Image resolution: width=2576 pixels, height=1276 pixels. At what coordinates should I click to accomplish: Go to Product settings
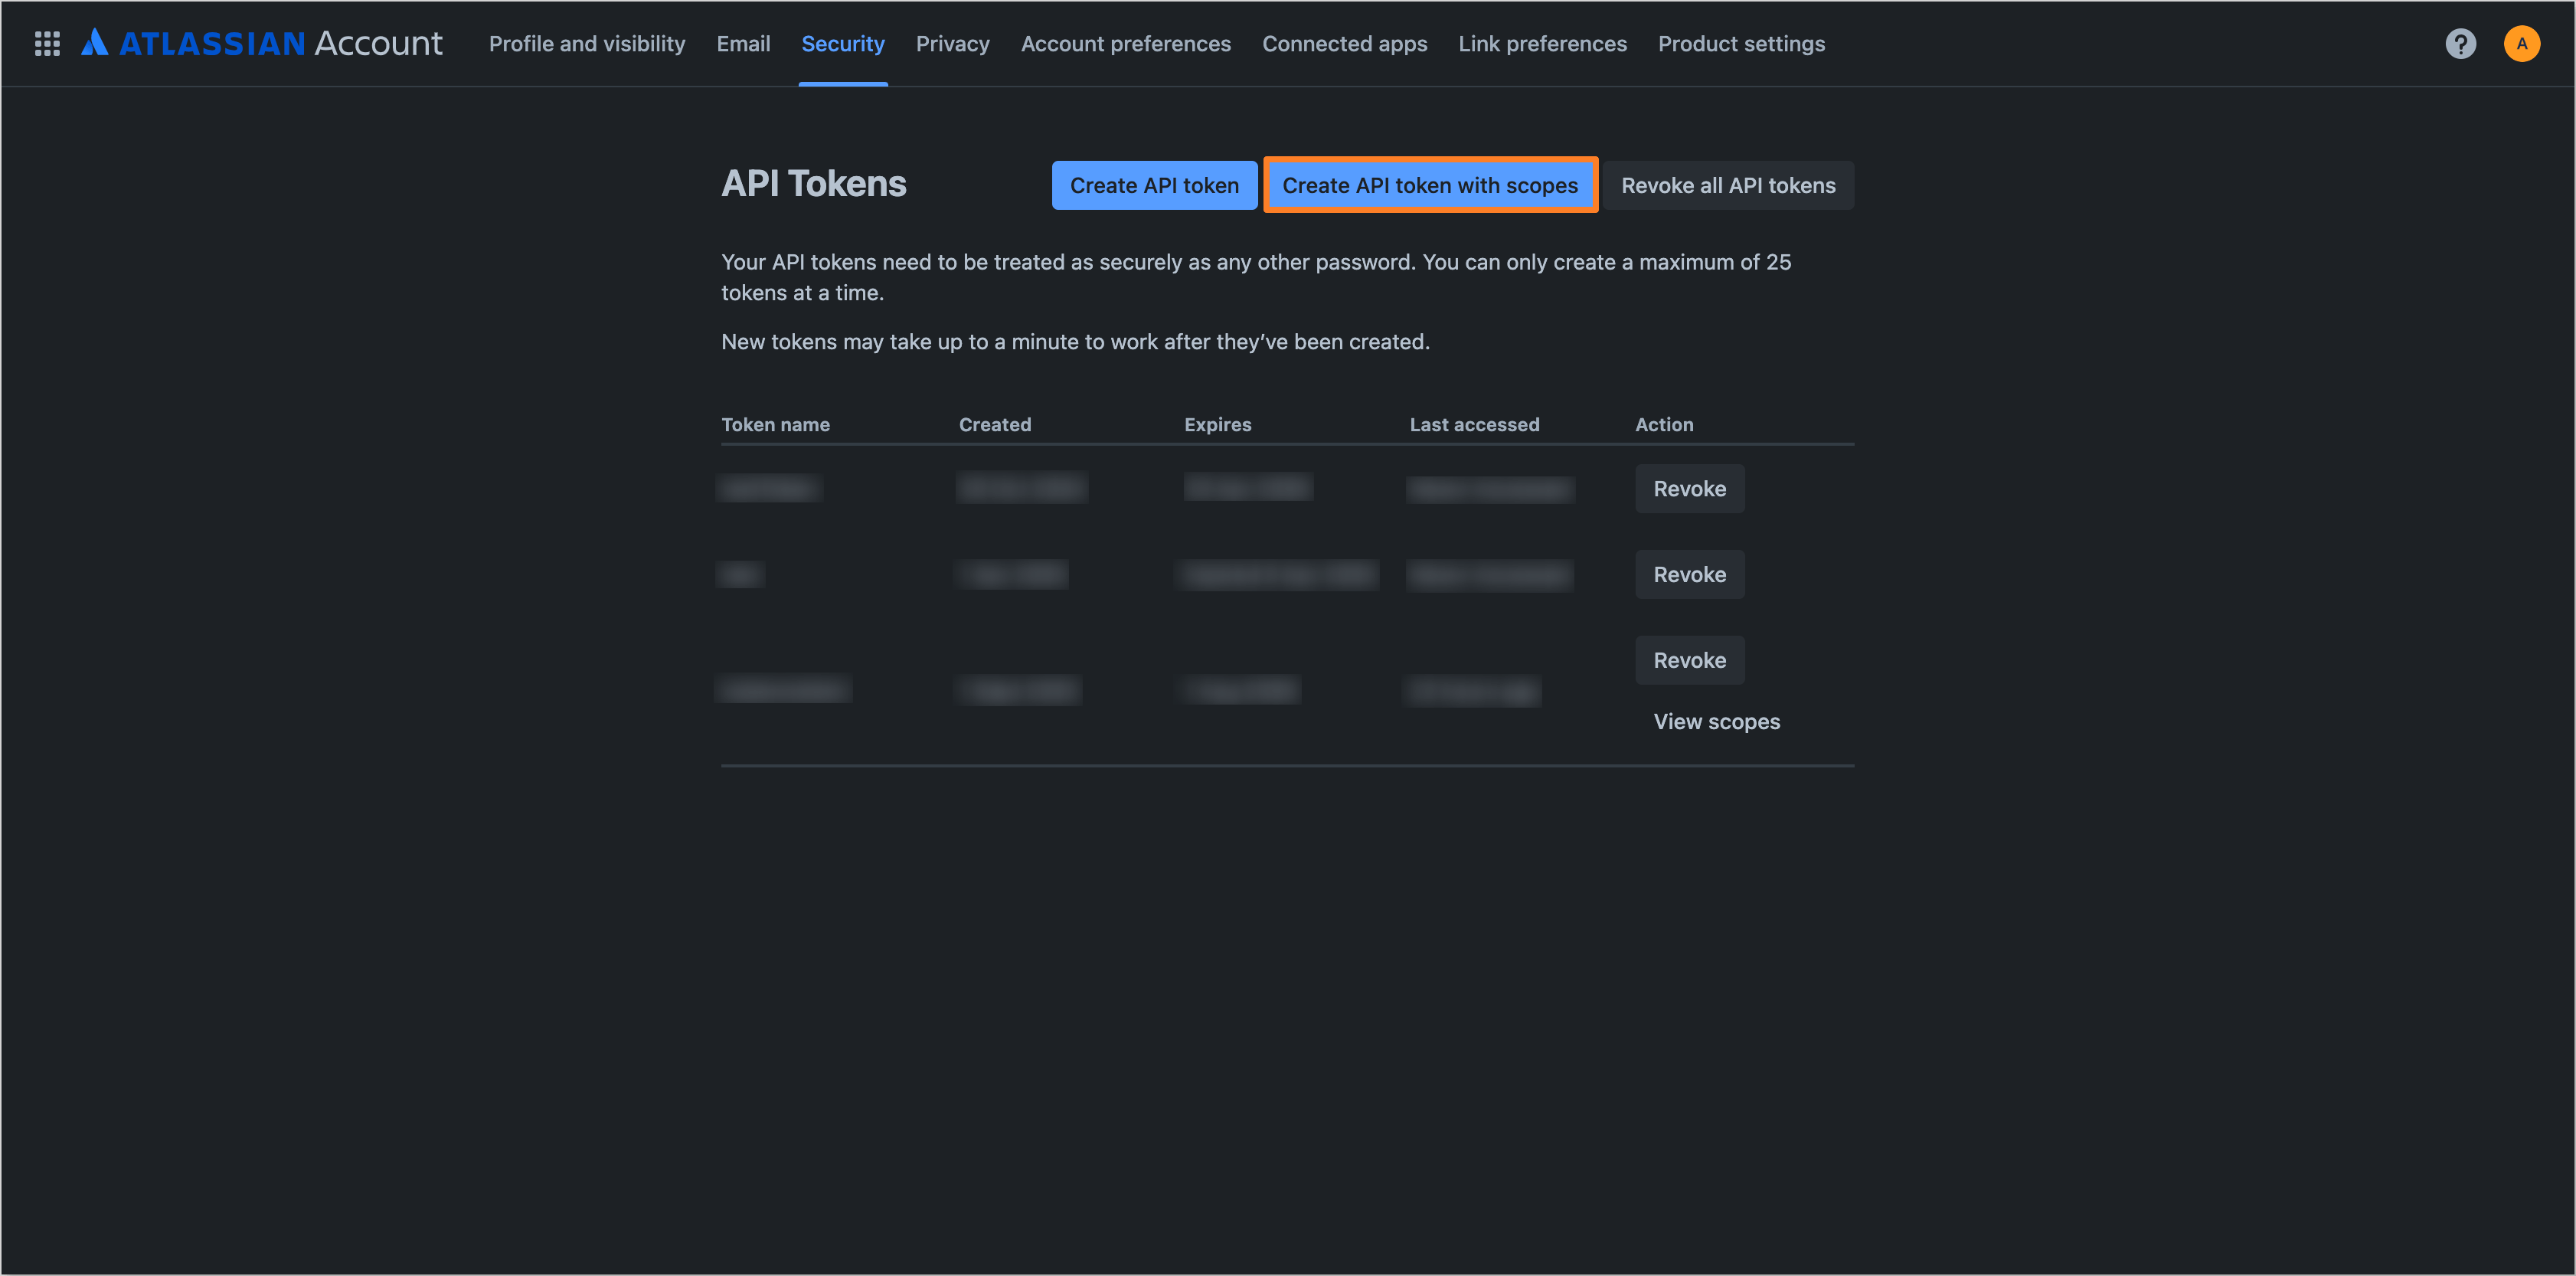pyautogui.click(x=1741, y=43)
